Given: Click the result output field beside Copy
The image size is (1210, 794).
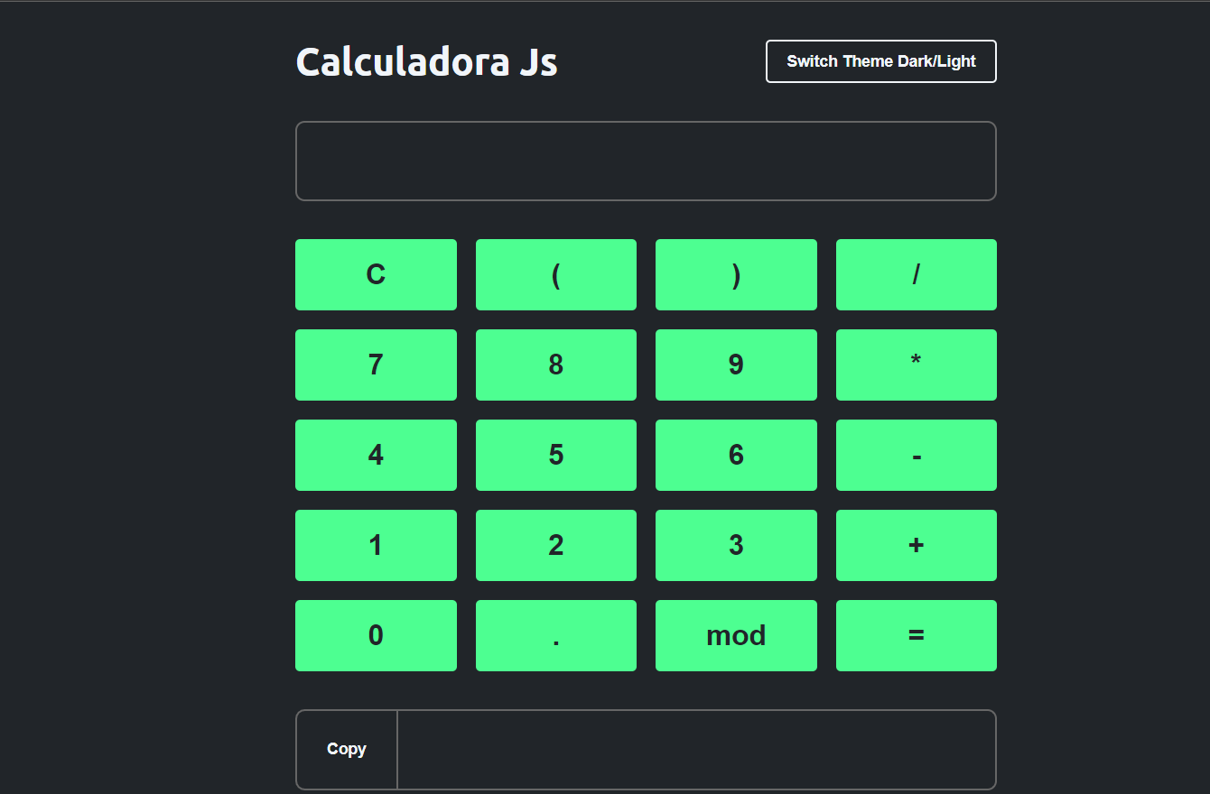Looking at the screenshot, I should tap(695, 749).
